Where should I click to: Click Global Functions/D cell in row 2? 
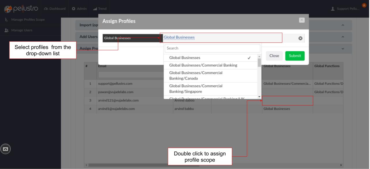pyautogui.click(x=328, y=92)
